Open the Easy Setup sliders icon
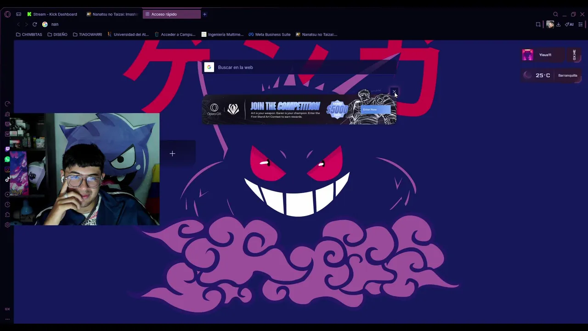588x331 pixels. click(x=581, y=24)
